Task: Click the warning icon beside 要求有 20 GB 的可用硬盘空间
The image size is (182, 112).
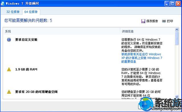Action: point(9,92)
